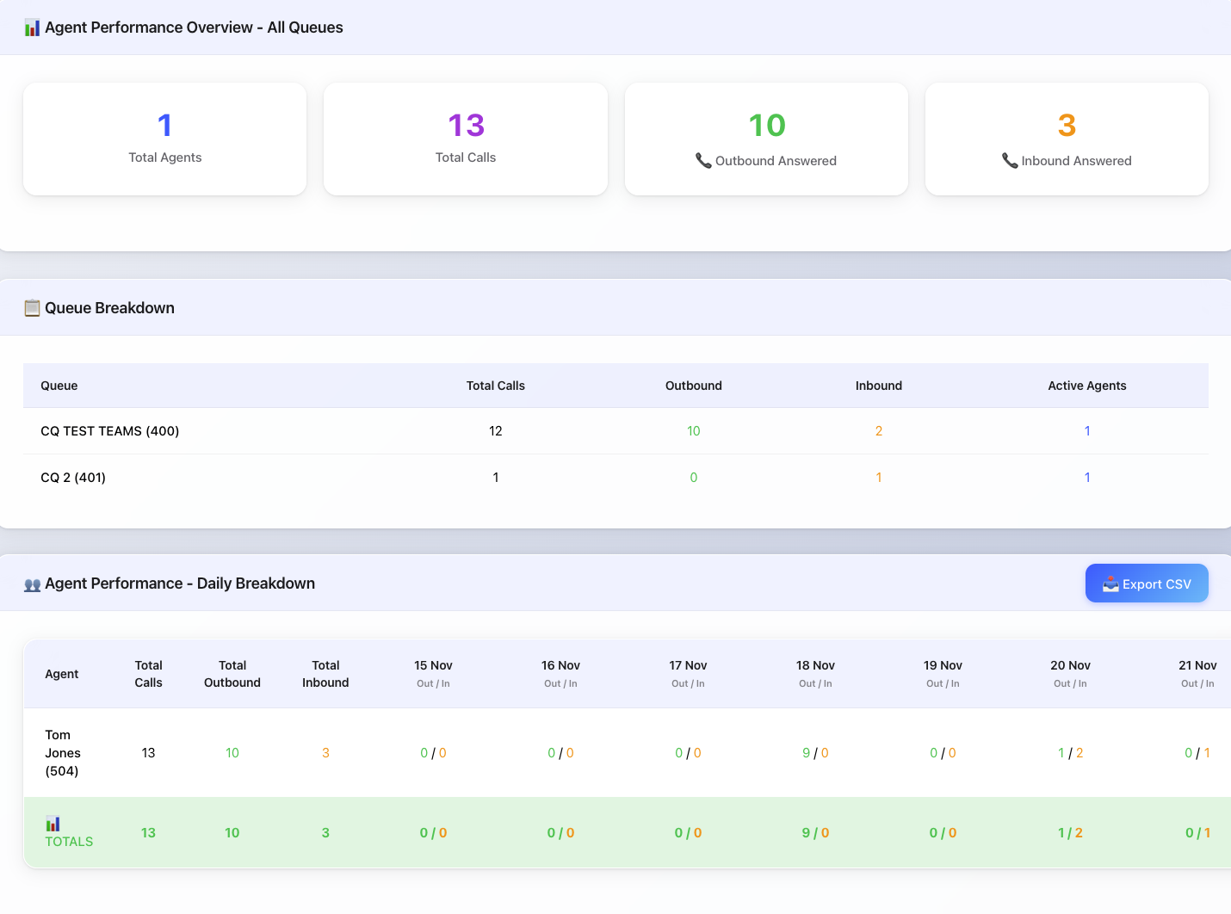Screen dimensions: 1231x914
Task: Sort by the Outbound column header
Action: [694, 386]
